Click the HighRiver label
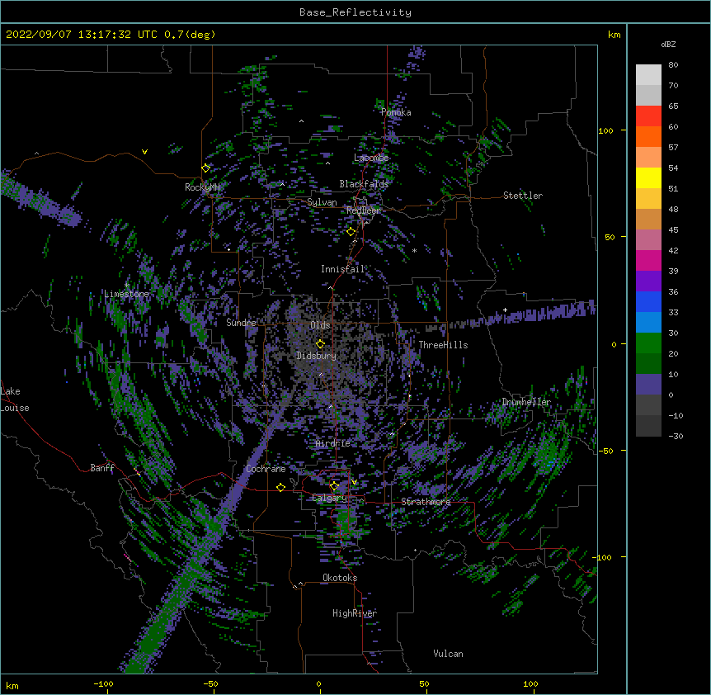 355,613
